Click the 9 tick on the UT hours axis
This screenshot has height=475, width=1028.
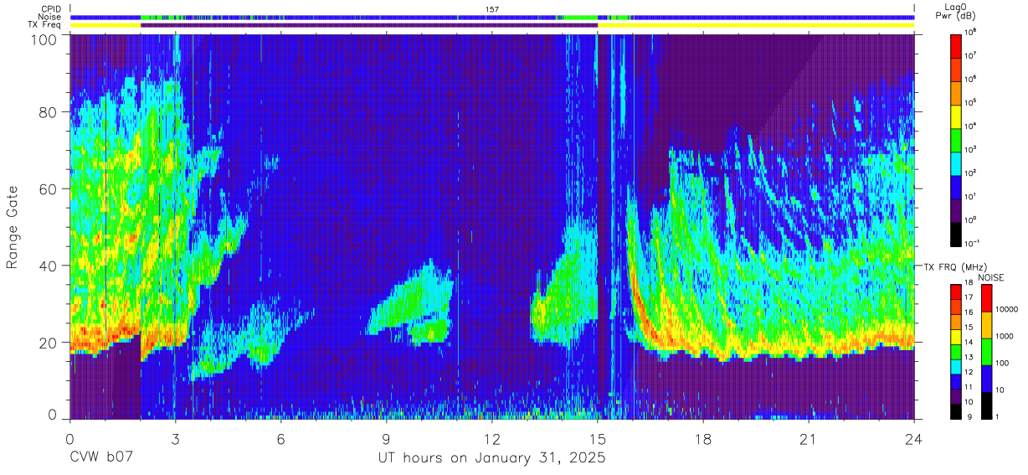point(387,439)
